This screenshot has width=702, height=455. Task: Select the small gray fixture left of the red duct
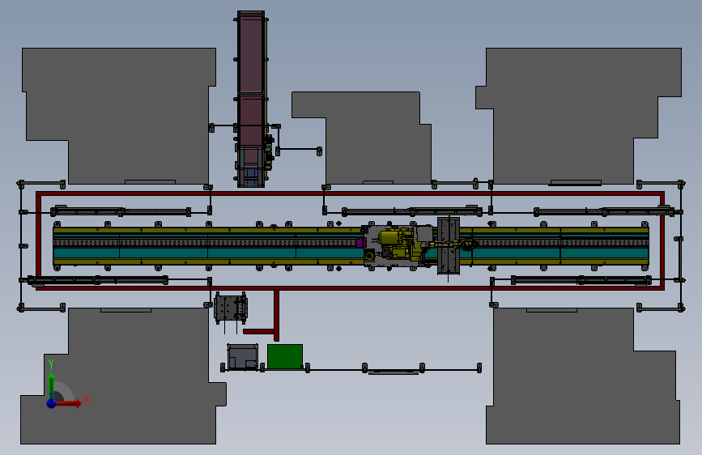coord(231,308)
